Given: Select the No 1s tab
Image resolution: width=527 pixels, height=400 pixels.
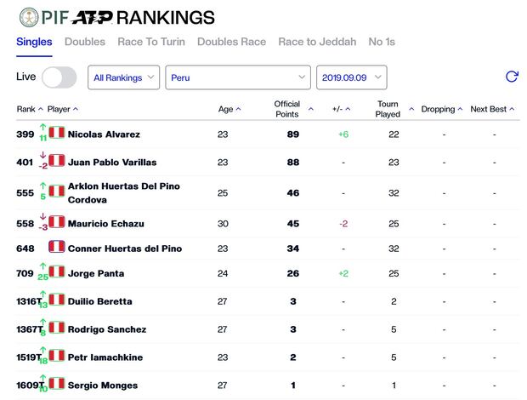Looking at the screenshot, I should [382, 42].
